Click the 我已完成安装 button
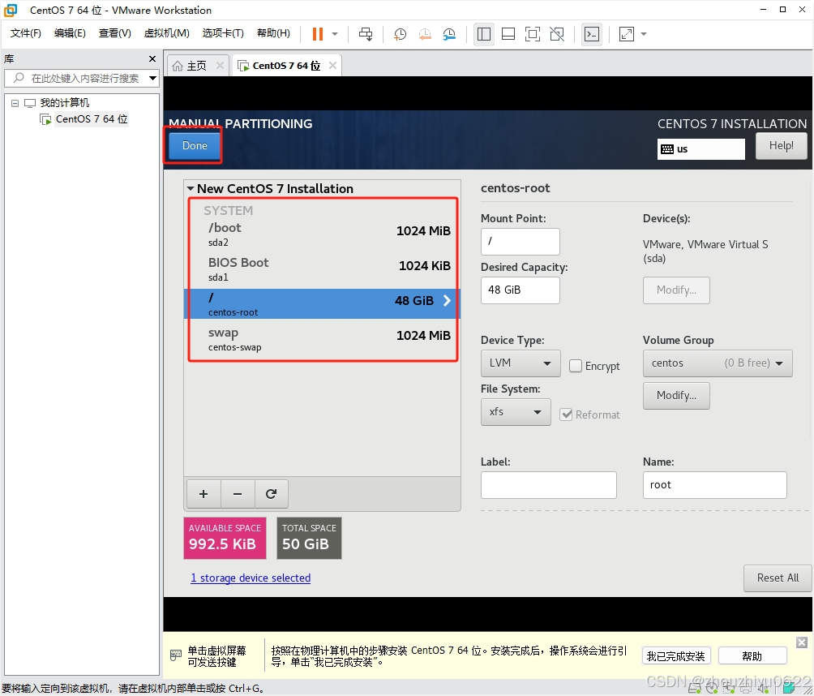The height and width of the screenshot is (696, 814). click(675, 656)
